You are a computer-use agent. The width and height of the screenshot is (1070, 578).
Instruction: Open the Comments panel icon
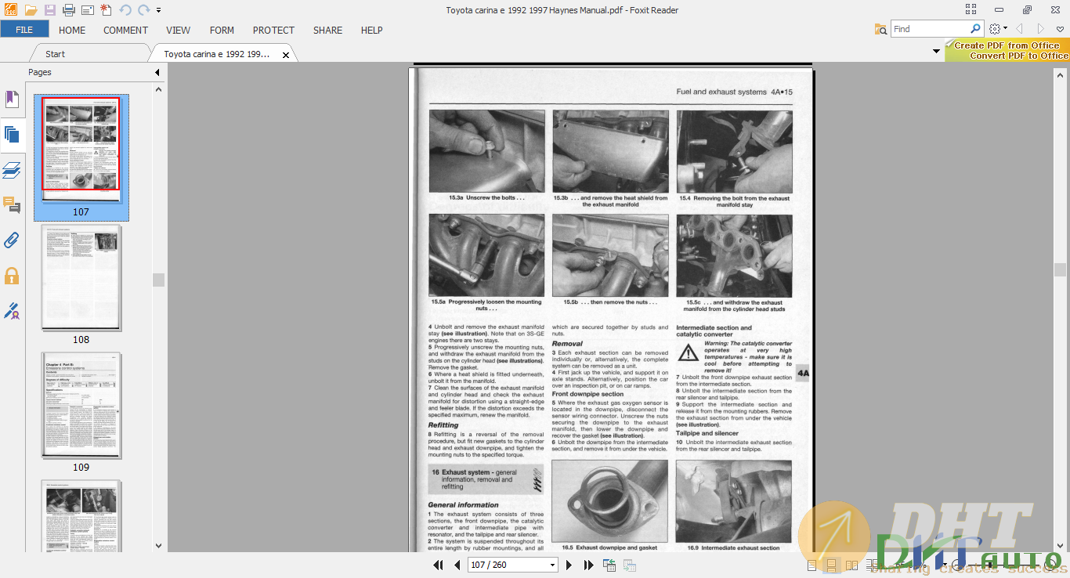pyautogui.click(x=12, y=205)
